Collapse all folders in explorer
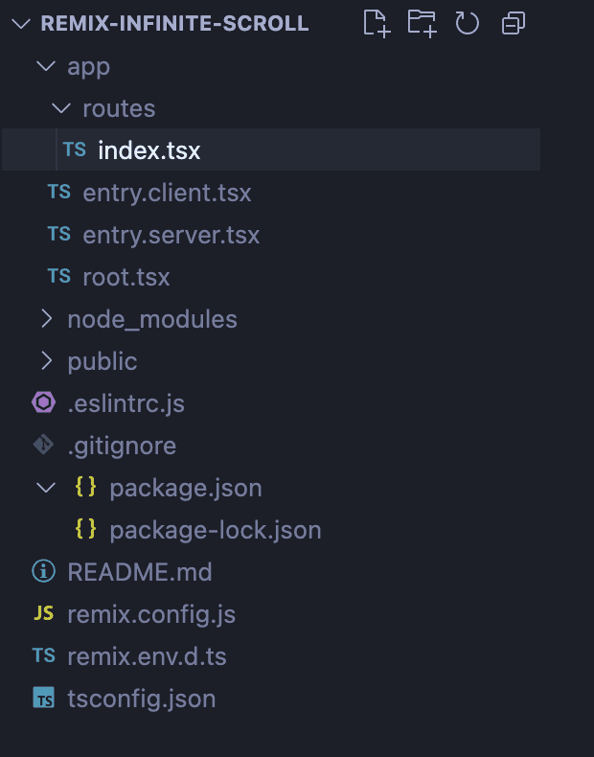The width and height of the screenshot is (594, 757). click(x=514, y=23)
